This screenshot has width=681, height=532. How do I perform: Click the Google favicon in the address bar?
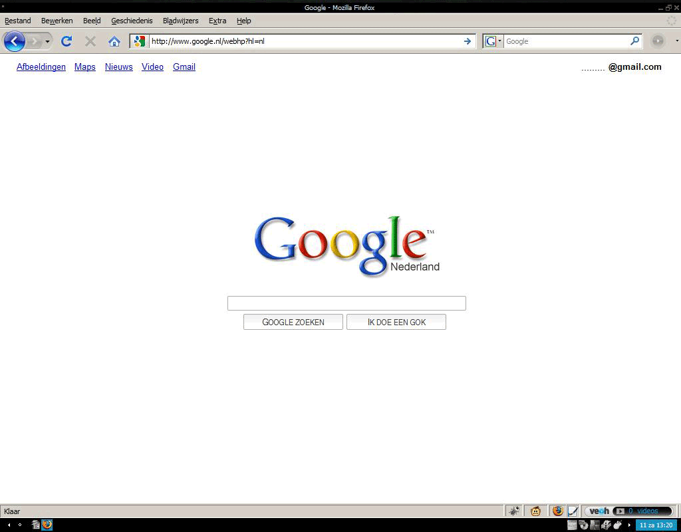(x=139, y=41)
